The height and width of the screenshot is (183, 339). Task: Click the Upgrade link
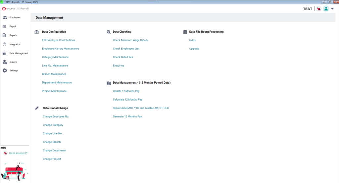click(x=194, y=49)
